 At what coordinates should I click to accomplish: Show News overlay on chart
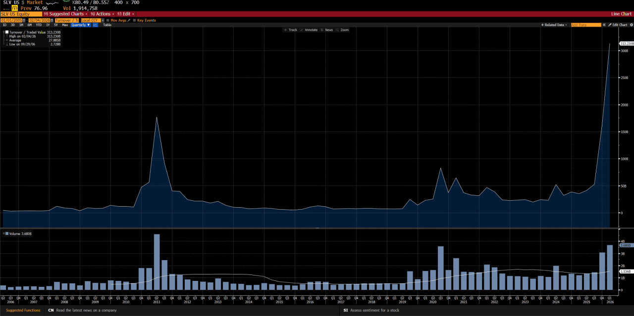tap(327, 30)
